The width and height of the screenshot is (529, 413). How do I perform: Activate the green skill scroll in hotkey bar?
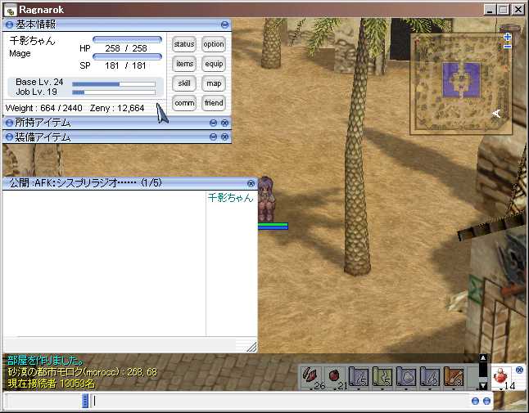[382, 377]
